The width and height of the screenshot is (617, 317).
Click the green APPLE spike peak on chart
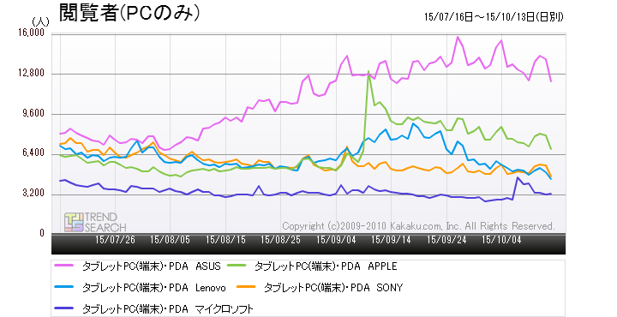(x=368, y=72)
